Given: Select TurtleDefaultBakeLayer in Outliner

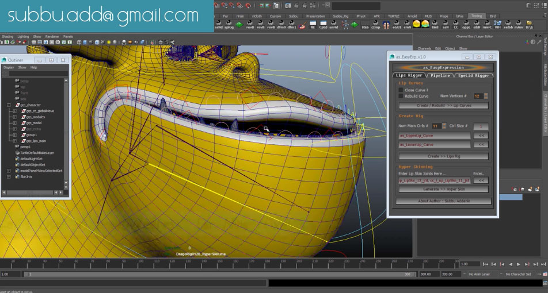Looking at the screenshot, I should coord(37,153).
